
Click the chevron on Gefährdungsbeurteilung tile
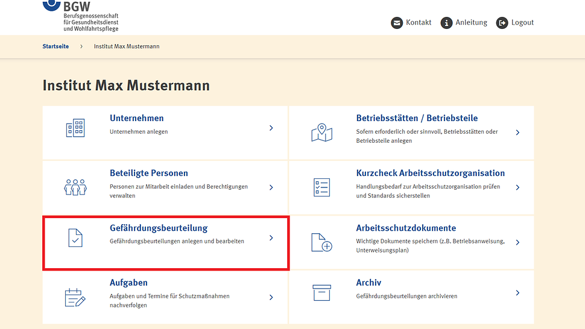tap(271, 238)
